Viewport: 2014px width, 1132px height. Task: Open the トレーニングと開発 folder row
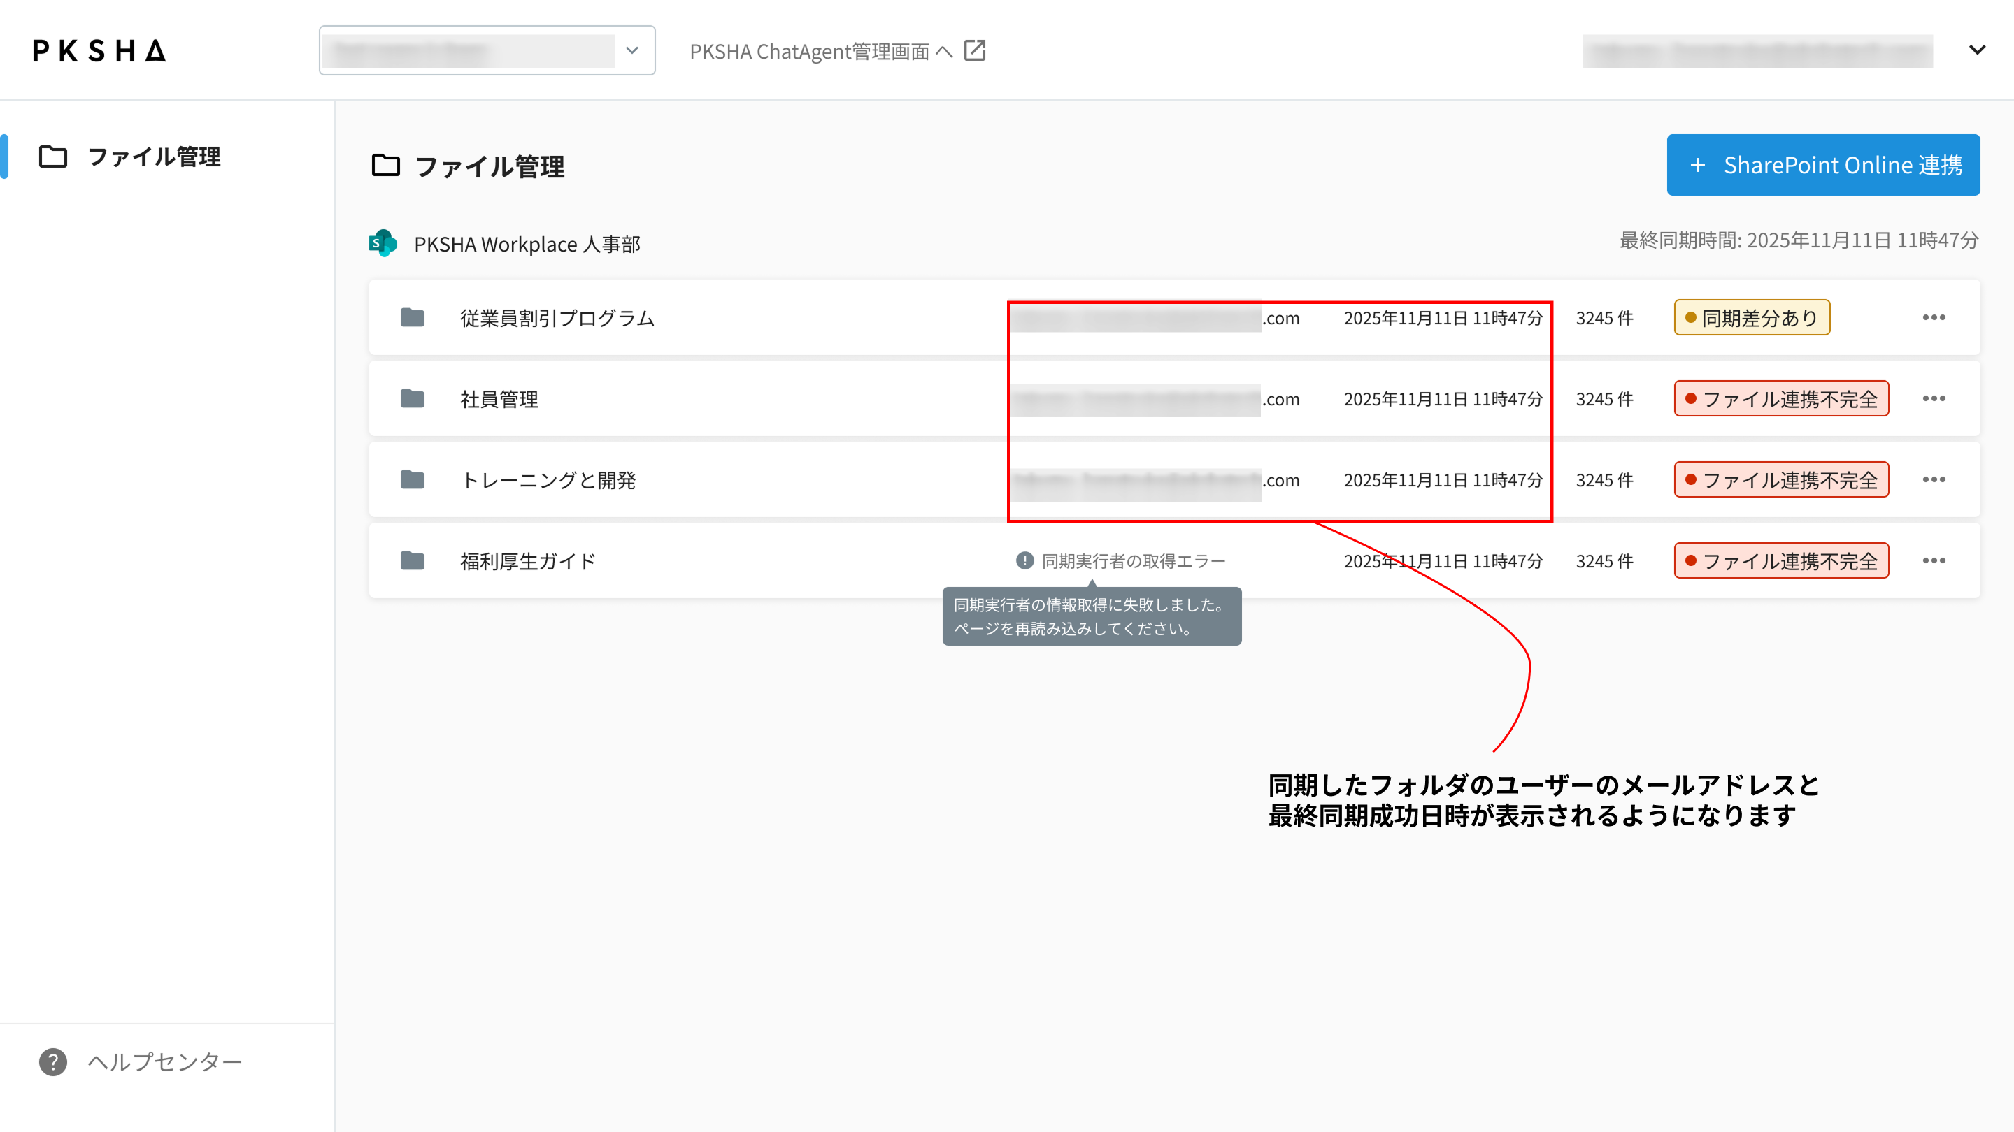[1173, 479]
